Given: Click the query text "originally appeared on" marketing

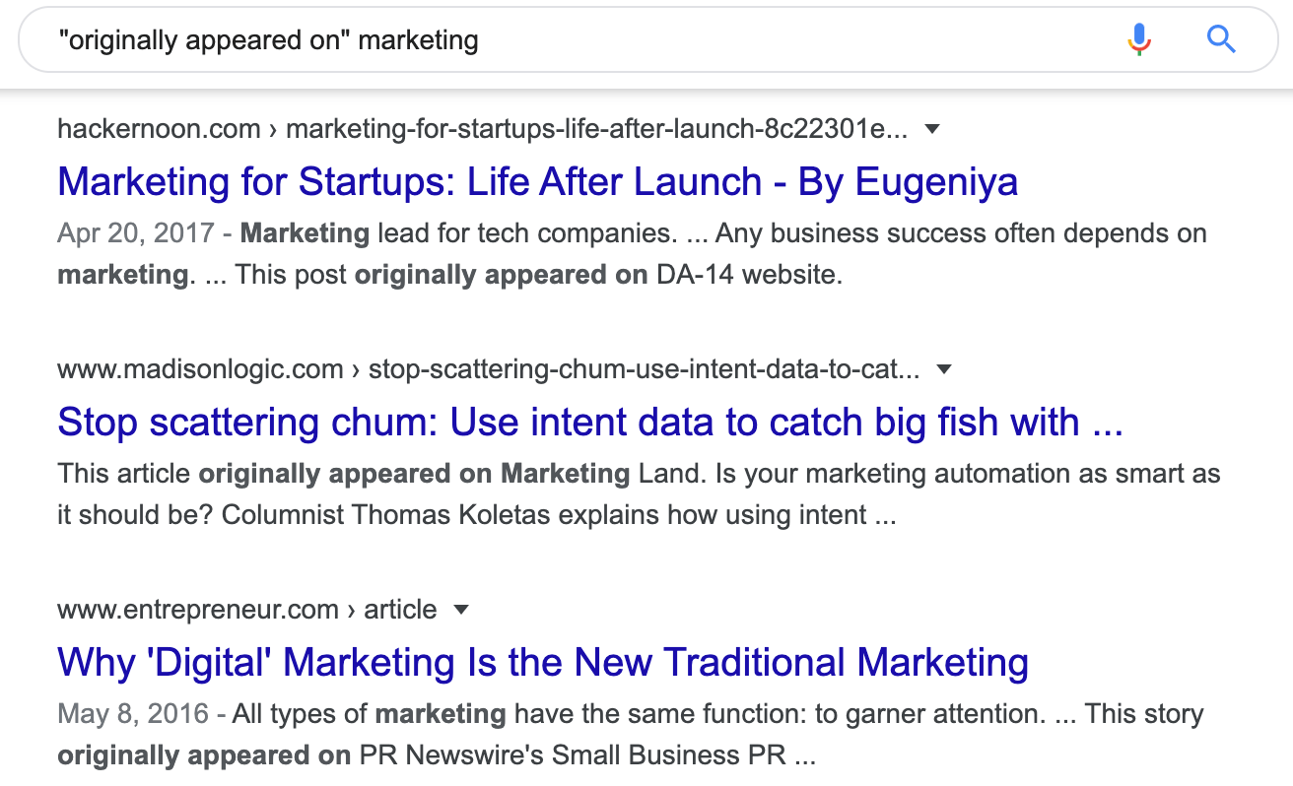Looking at the screenshot, I should coord(266,39).
